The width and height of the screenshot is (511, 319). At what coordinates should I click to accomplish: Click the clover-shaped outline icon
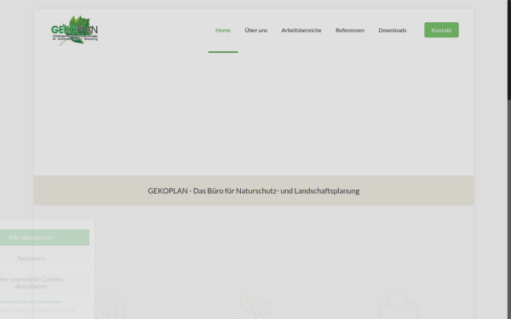pos(399,306)
